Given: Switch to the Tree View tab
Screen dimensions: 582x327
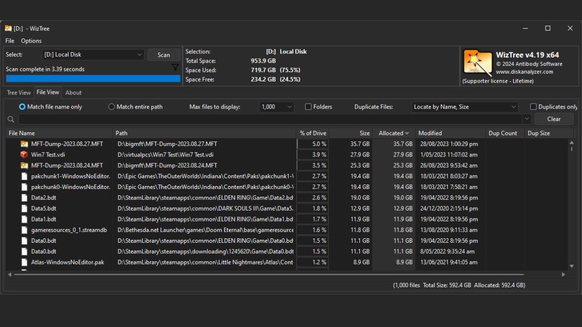Looking at the screenshot, I should point(19,93).
